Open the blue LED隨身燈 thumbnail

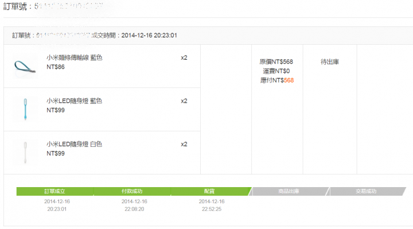[25, 110]
